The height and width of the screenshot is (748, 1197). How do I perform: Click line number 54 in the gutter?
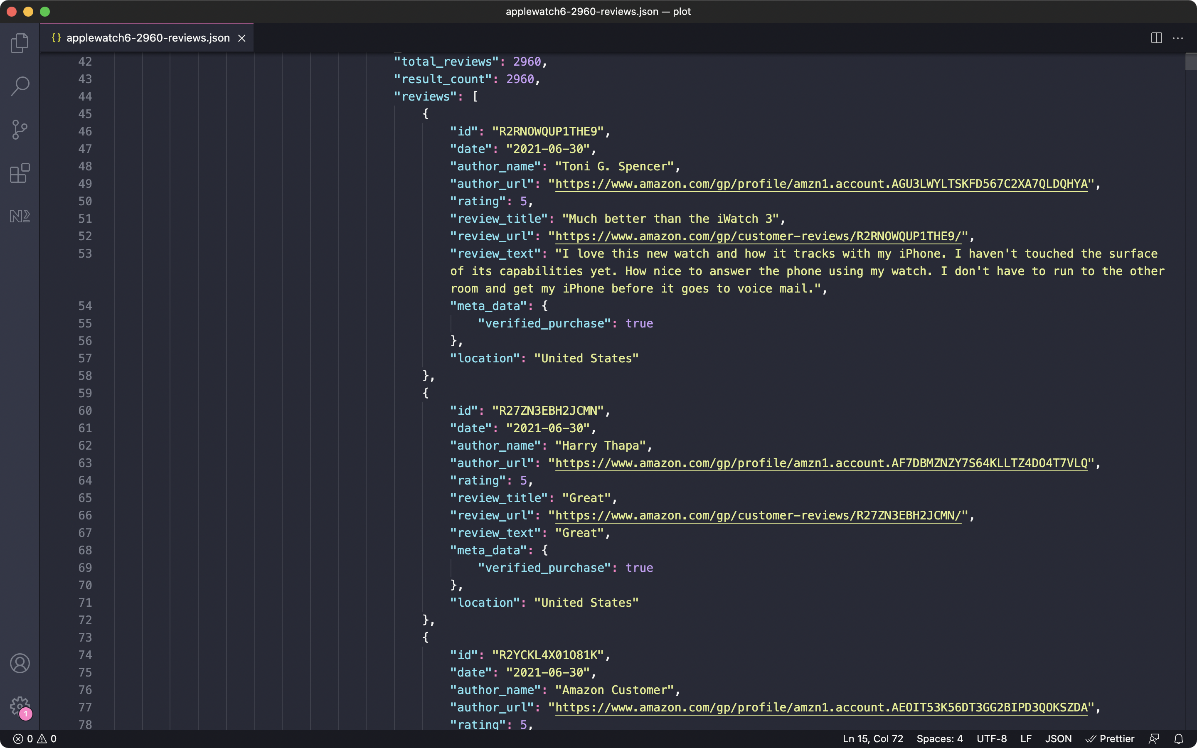point(85,306)
